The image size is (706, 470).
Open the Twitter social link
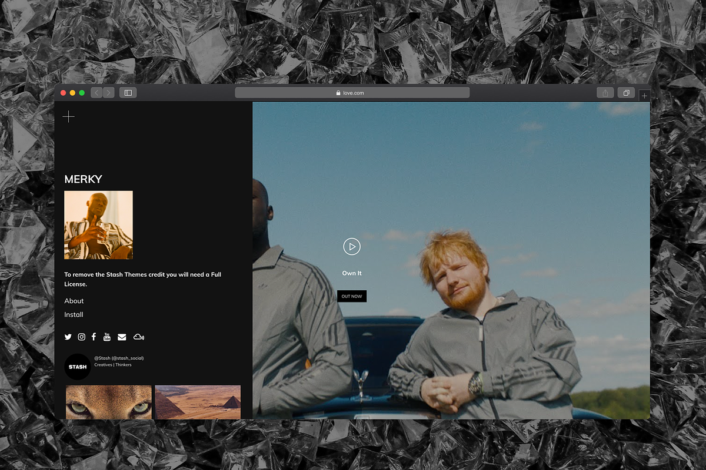click(x=68, y=337)
